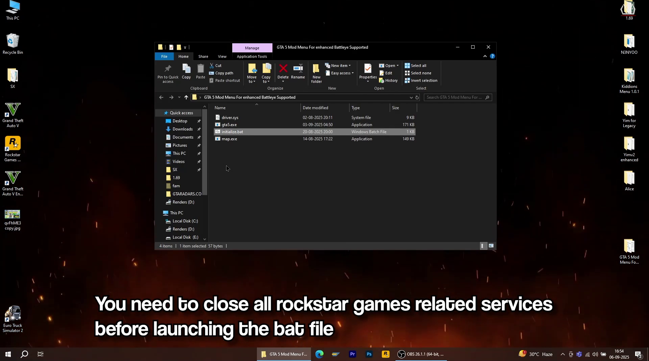Switch to large icons view toggle
The width and height of the screenshot is (649, 361).
tap(491, 246)
